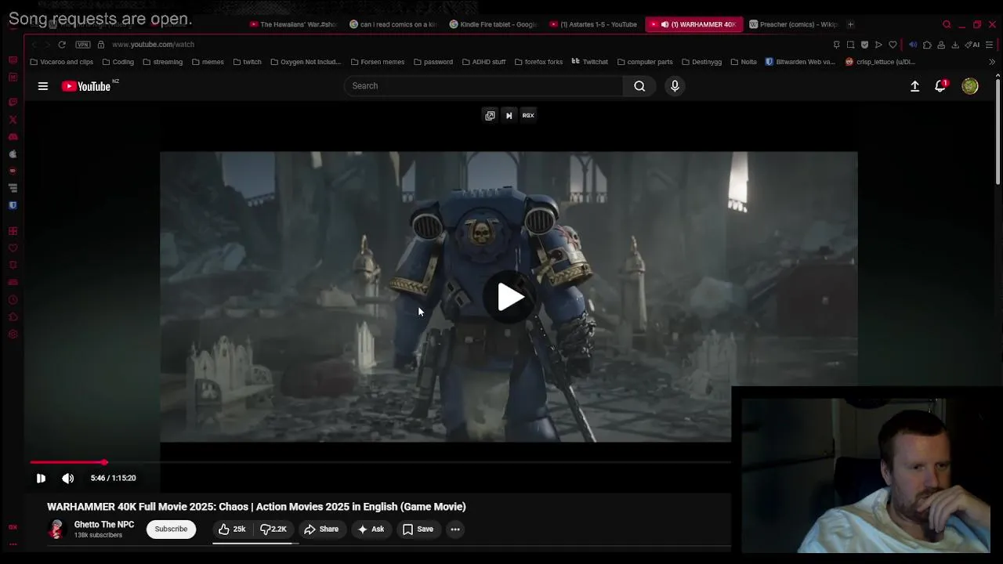Open the memes bookmark folder

coord(207,62)
